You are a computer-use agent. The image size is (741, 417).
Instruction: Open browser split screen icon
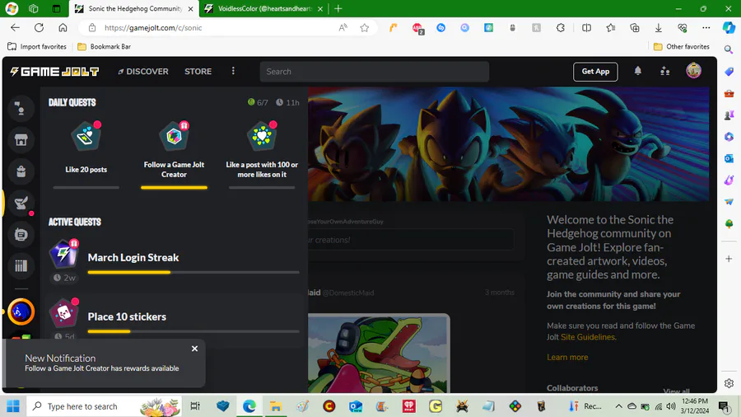tap(586, 27)
